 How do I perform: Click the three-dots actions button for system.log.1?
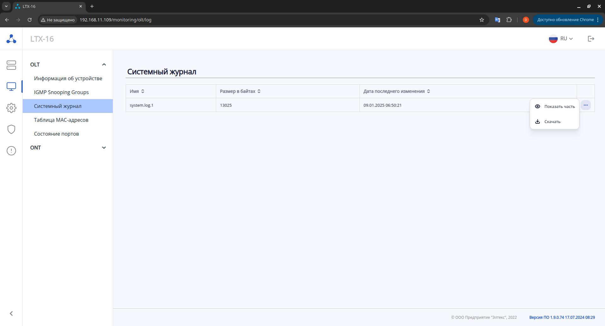585,105
